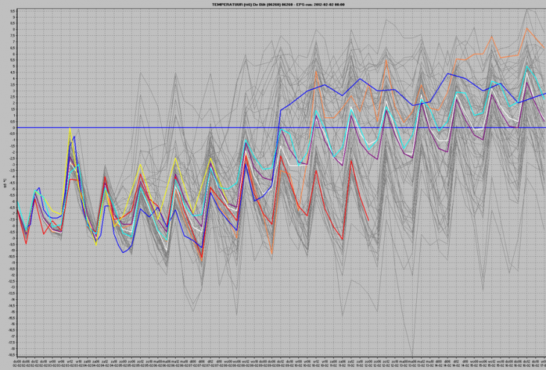Select the cyan line's highest peak
Screen dimensions: 546x370
click(x=527, y=66)
